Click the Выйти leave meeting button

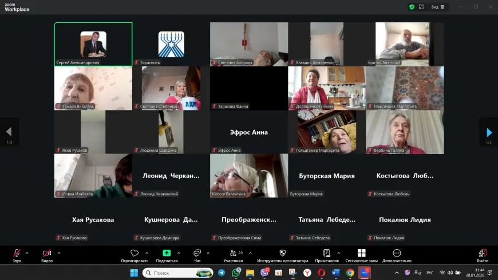(483, 253)
